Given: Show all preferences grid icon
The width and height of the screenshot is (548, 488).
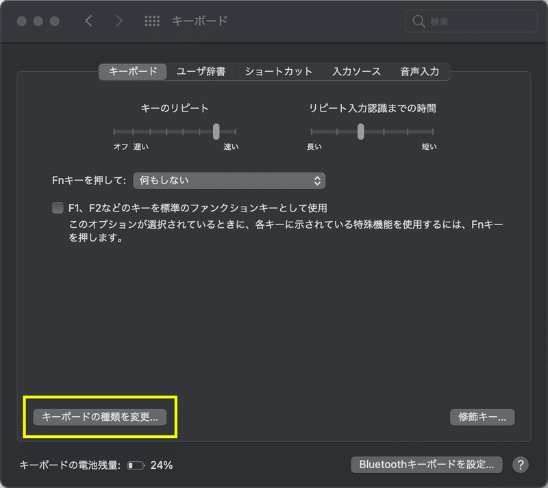Looking at the screenshot, I should (152, 21).
